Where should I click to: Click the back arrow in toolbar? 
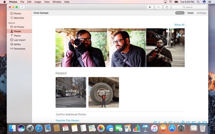[x=22, y=7]
